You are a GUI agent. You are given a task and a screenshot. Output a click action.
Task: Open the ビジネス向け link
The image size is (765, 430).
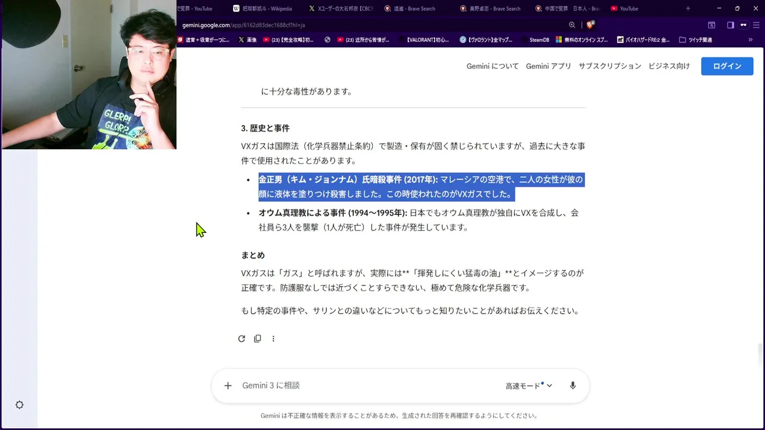(669, 66)
